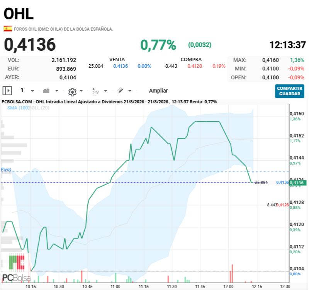The width and height of the screenshot is (309, 290).
Task: Select the timeframe value 1
Action: click(22, 90)
